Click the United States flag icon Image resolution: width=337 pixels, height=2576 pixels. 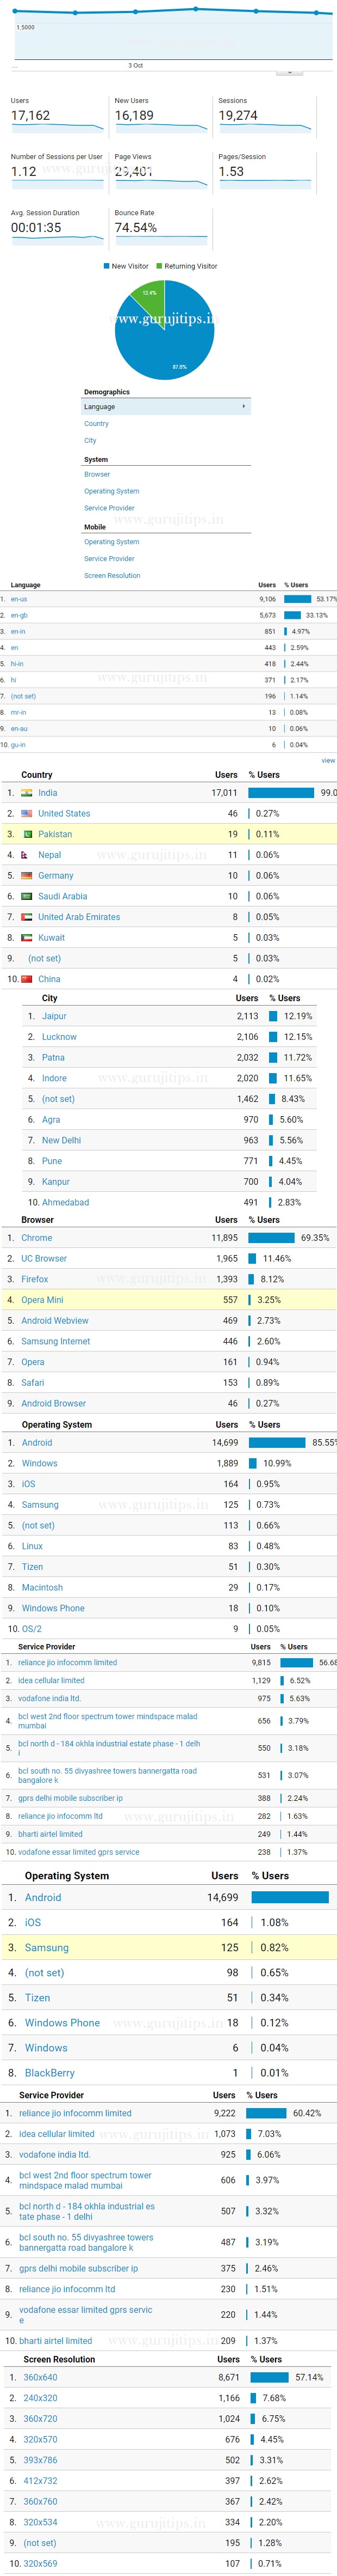(26, 814)
